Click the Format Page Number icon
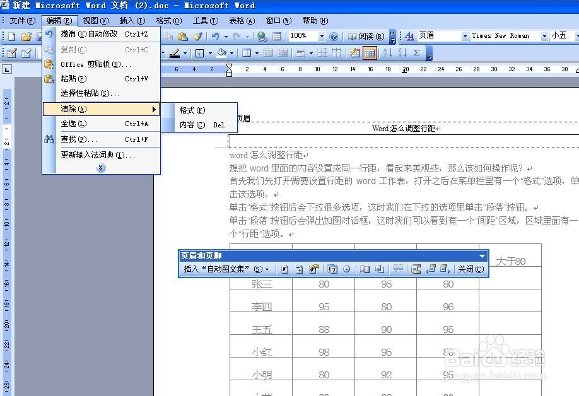The height and width of the screenshot is (396, 579). click(x=313, y=269)
